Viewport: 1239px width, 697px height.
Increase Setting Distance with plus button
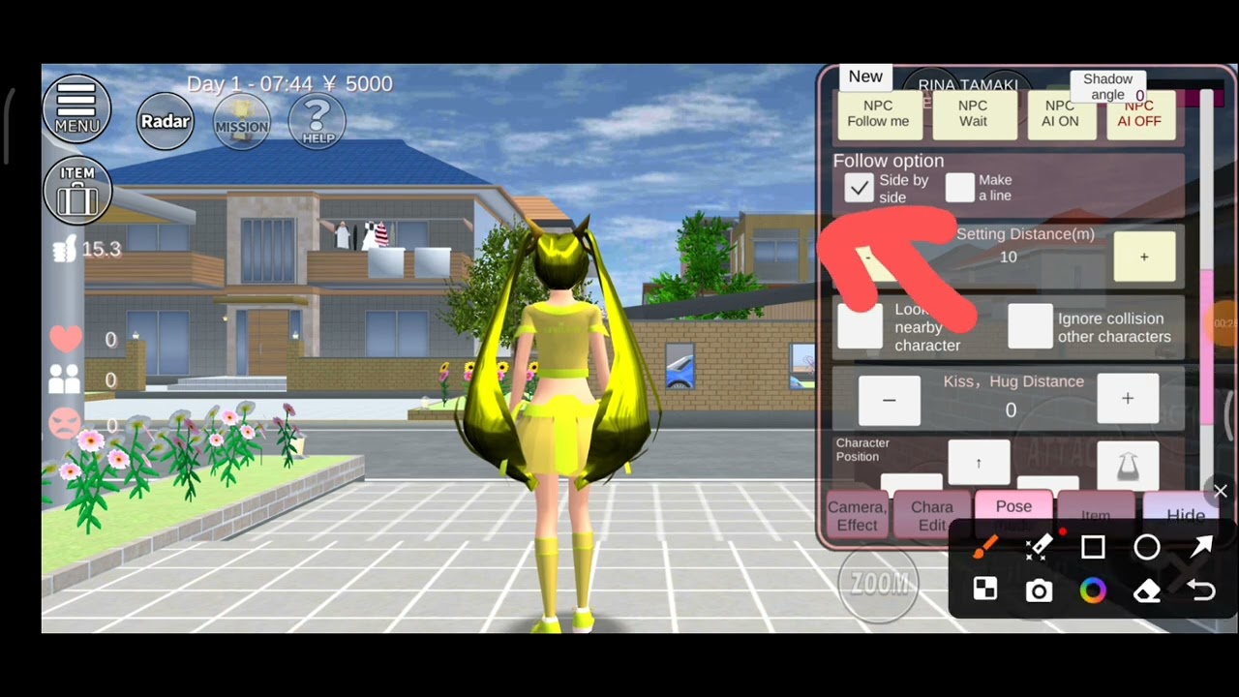pyautogui.click(x=1144, y=258)
